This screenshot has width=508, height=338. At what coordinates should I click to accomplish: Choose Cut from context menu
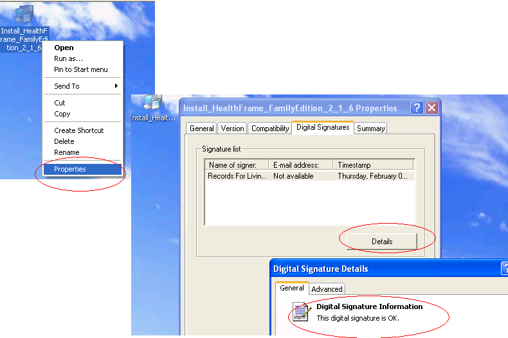[82, 103]
